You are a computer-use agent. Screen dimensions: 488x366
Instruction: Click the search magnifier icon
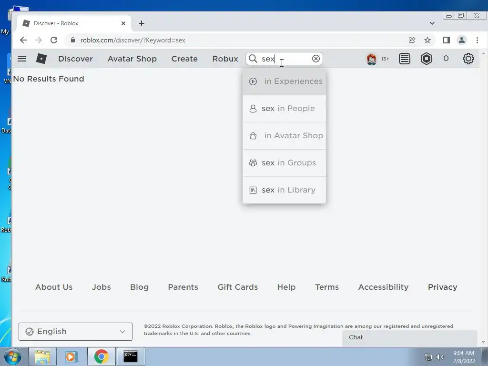pyautogui.click(x=253, y=59)
